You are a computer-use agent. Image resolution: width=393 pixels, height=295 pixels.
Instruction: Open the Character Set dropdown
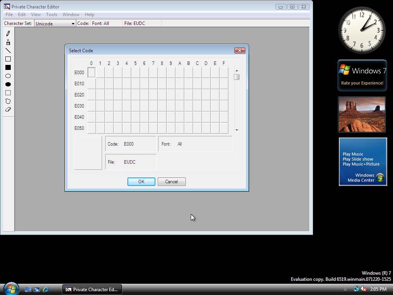pyautogui.click(x=55, y=23)
